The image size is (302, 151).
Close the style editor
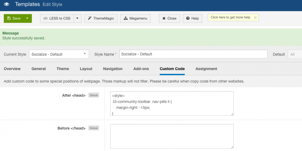tap(169, 18)
